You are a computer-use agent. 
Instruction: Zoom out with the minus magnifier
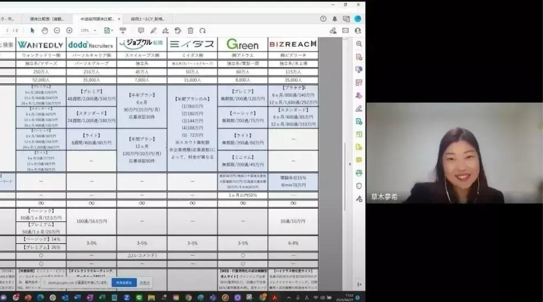pyautogui.click(x=57, y=31)
